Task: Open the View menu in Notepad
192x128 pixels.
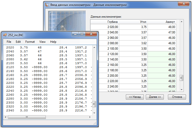Action: (x=42, y=41)
